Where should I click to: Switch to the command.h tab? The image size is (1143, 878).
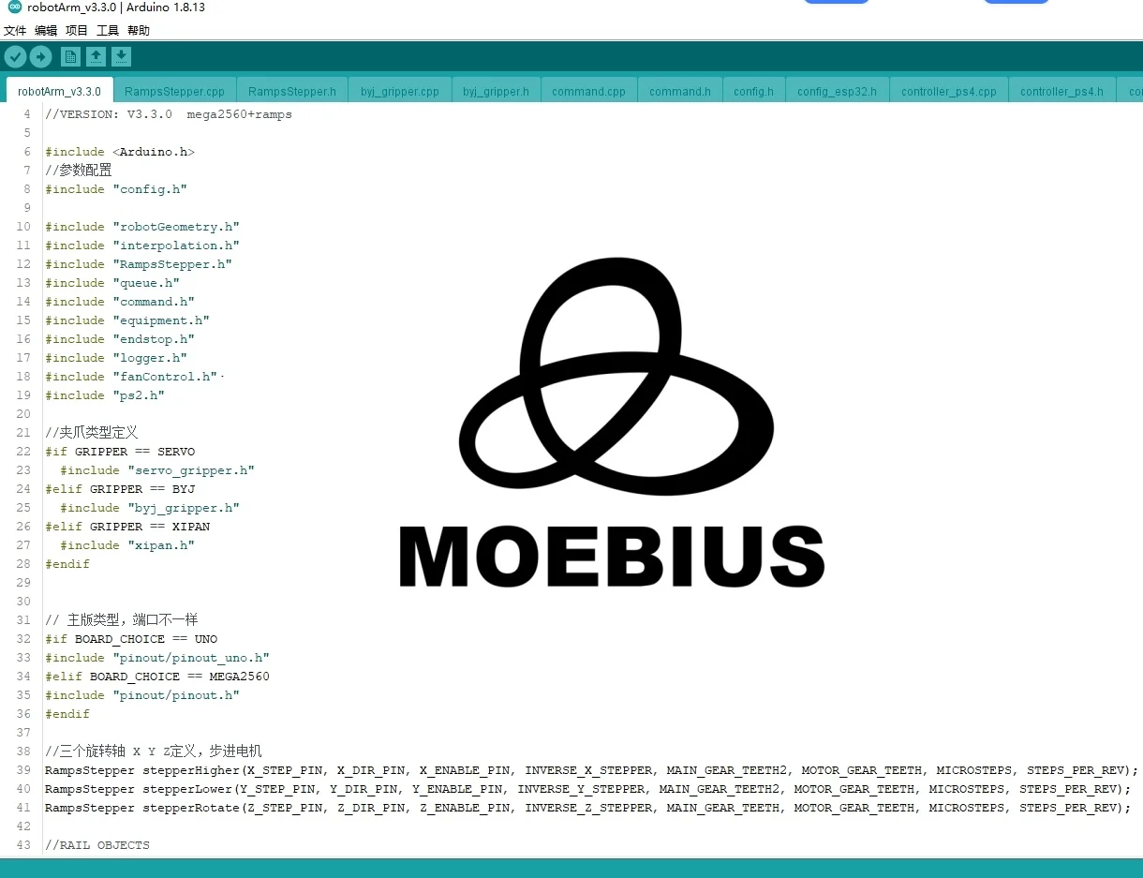[x=680, y=91]
